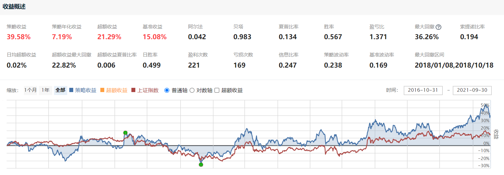Toggle the red 上证指数 legend swatch
504x175 pixels.
(133, 90)
